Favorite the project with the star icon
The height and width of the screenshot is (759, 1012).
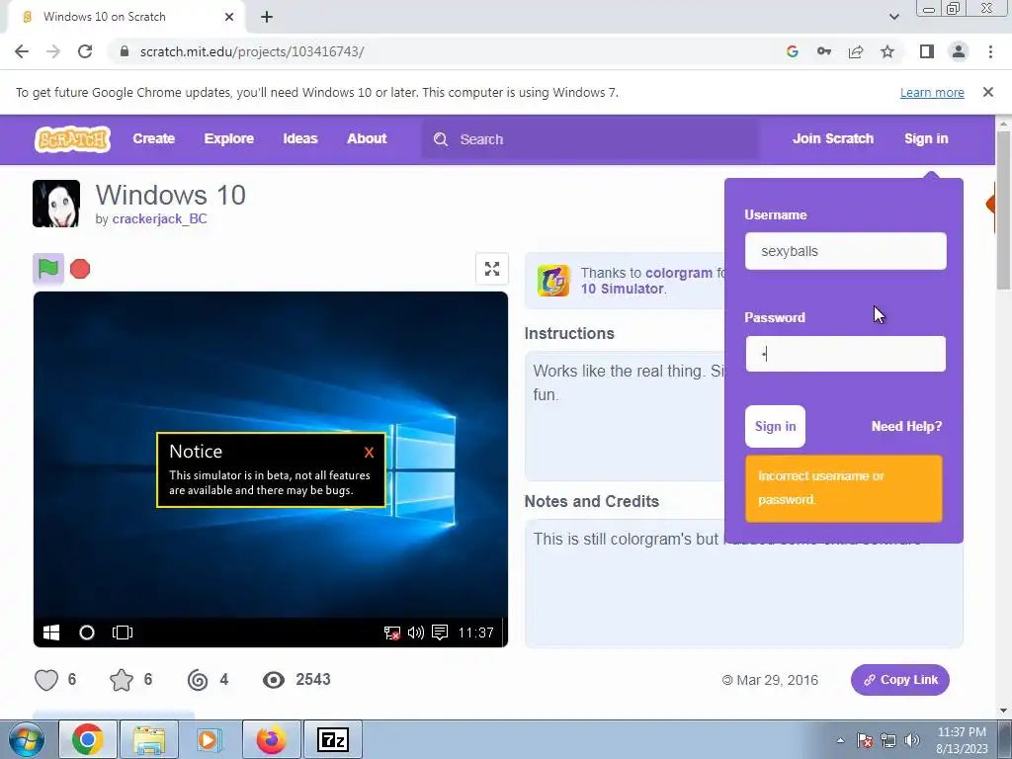click(122, 680)
